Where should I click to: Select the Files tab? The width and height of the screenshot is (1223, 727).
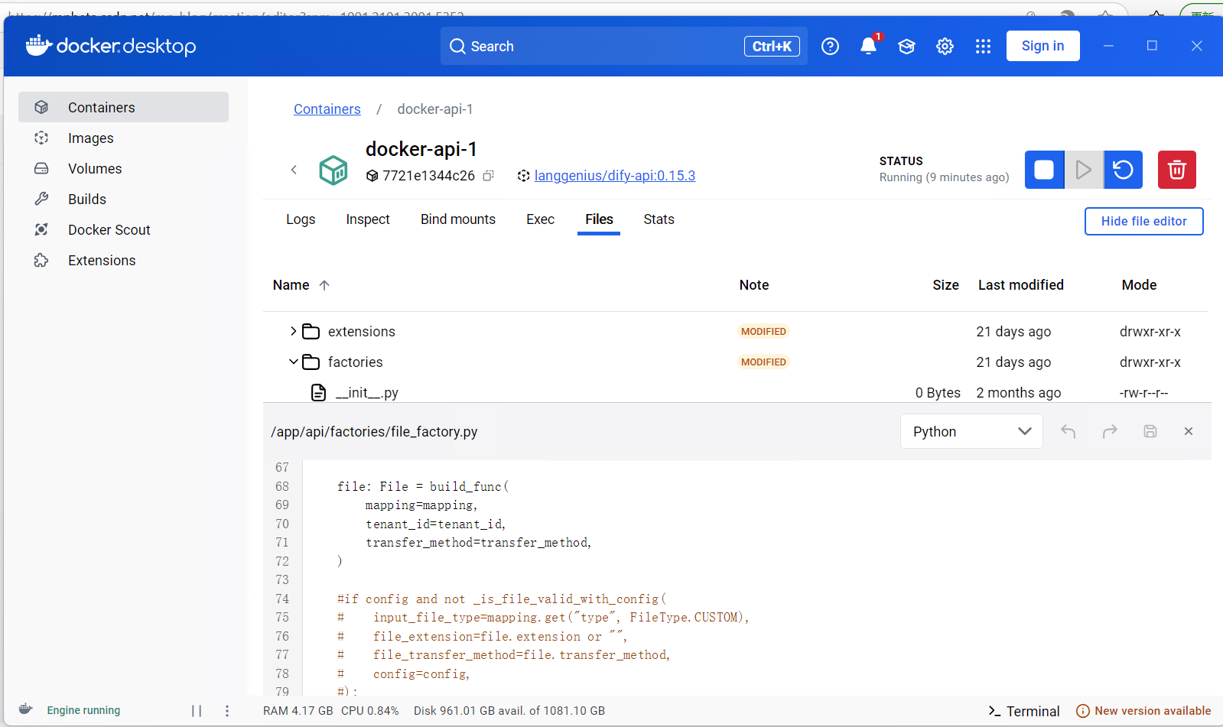[599, 219]
